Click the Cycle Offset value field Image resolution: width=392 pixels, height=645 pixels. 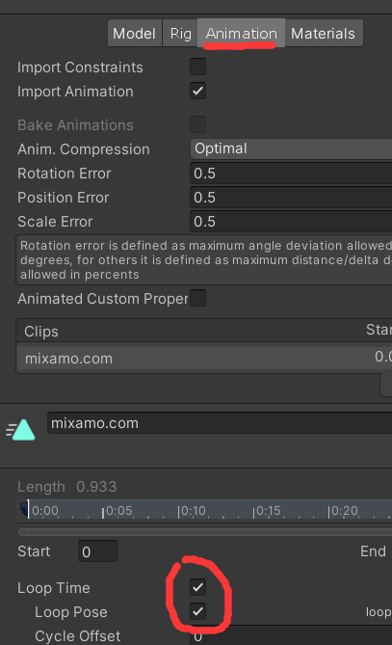pyautogui.click(x=291, y=636)
